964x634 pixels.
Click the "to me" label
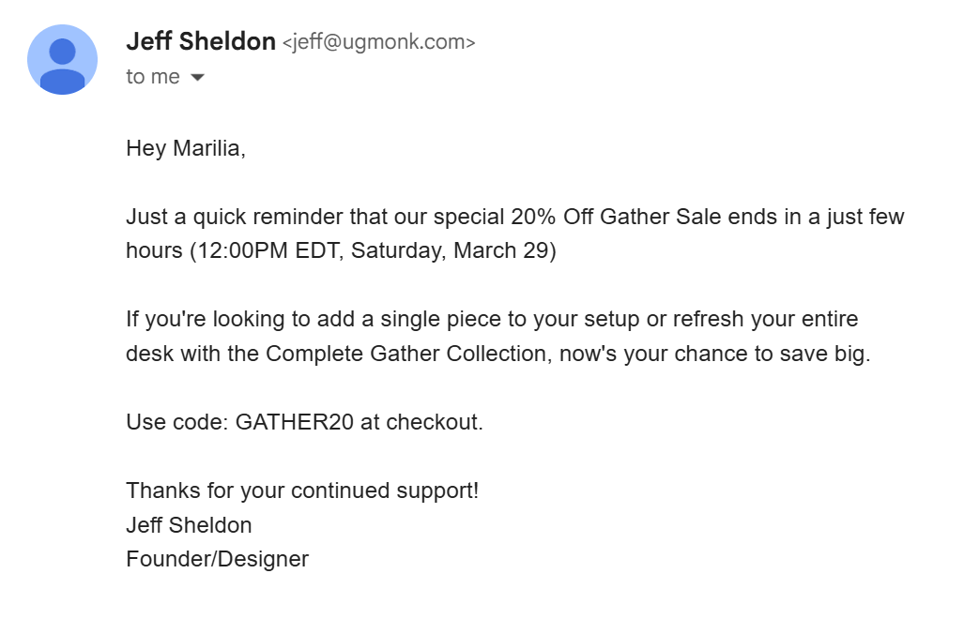pos(150,77)
